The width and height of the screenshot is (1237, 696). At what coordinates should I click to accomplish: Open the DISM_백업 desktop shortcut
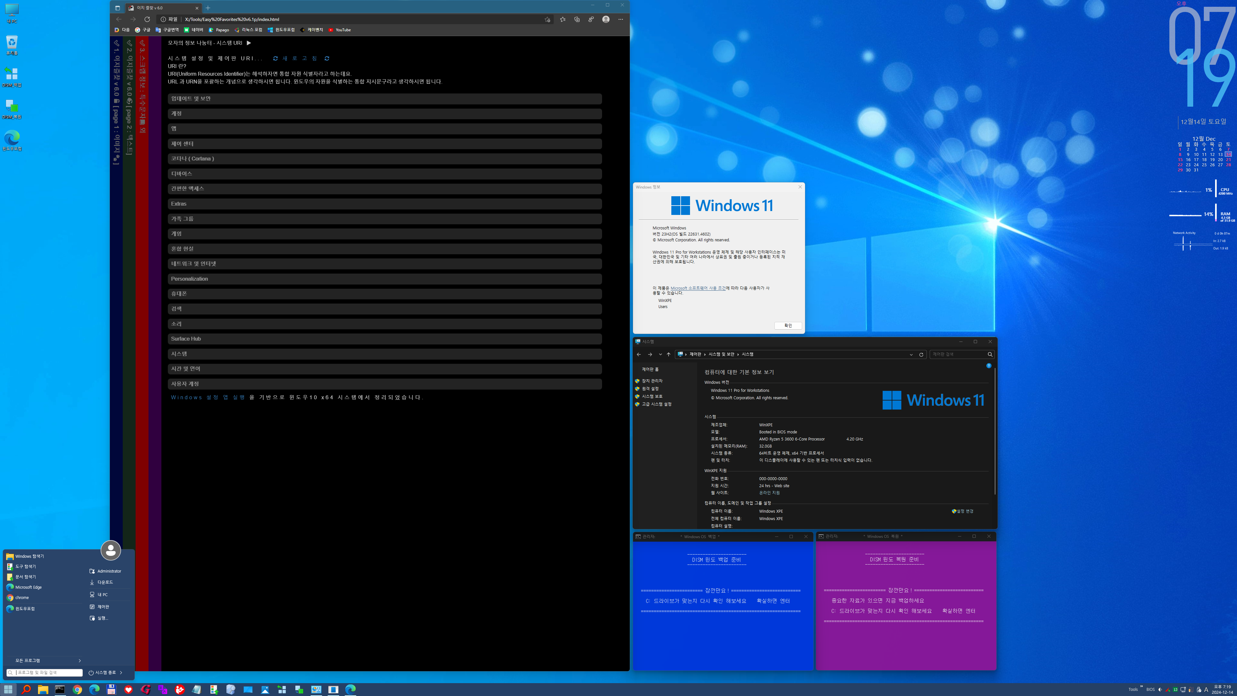pos(12,77)
